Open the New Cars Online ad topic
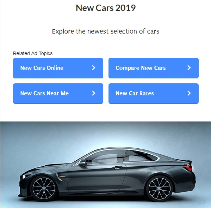Screen dimensions: 211x208 click(58, 68)
